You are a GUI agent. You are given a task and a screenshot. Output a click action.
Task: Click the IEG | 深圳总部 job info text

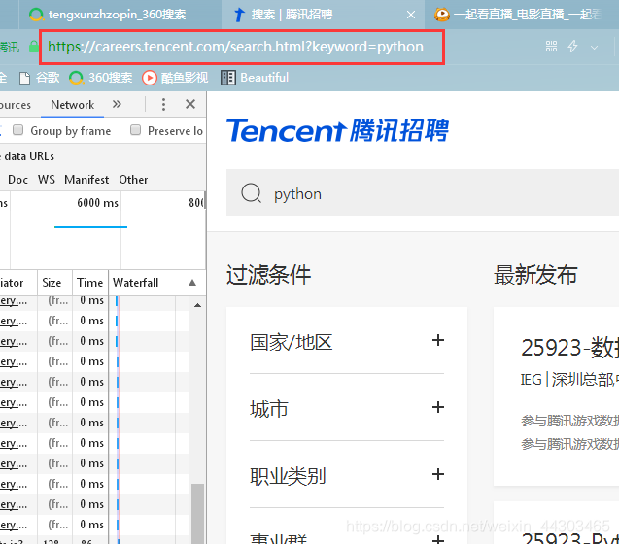point(569,380)
